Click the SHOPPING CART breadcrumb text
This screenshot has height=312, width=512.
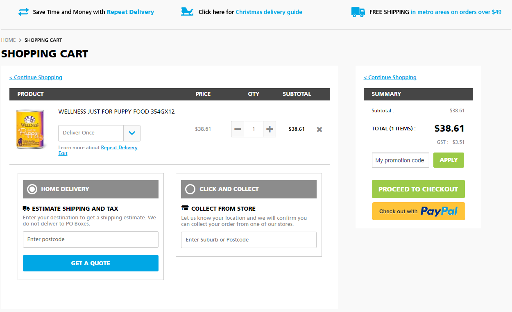click(x=43, y=40)
